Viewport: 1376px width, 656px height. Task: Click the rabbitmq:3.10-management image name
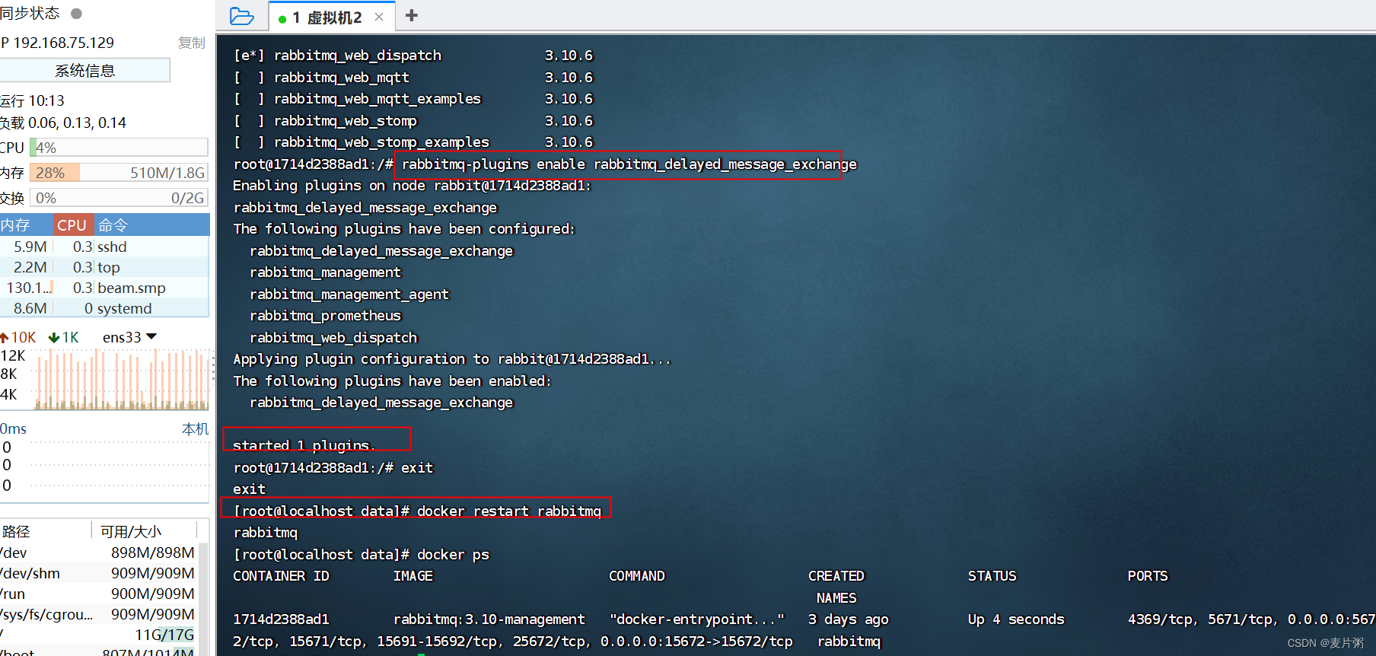[489, 619]
